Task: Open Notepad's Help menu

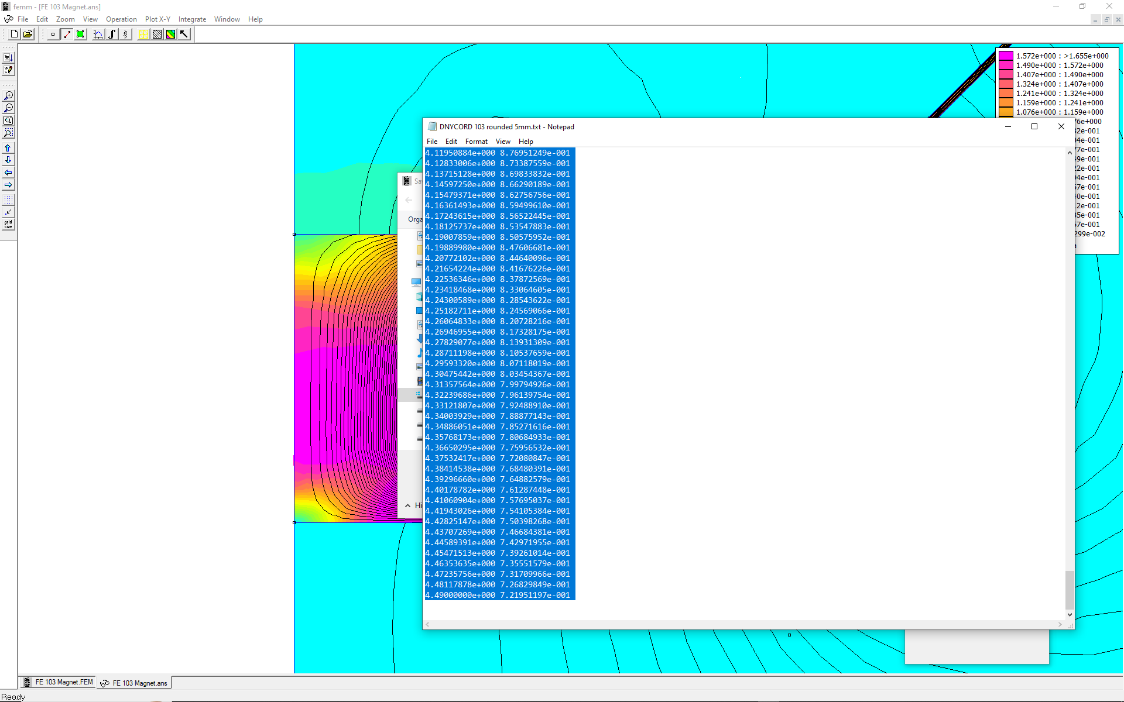Action: pos(526,142)
